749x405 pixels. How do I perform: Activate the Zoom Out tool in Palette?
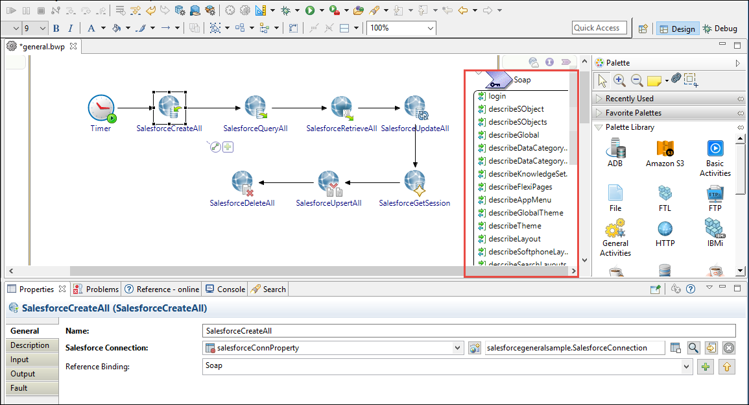click(x=637, y=80)
